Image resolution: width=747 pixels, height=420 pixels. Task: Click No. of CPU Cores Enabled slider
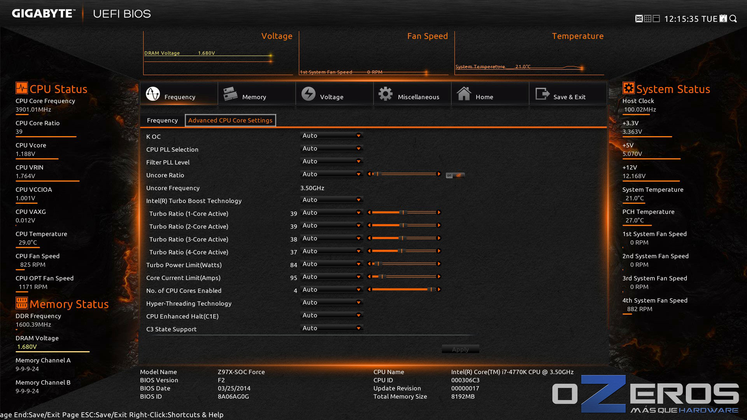[404, 289]
